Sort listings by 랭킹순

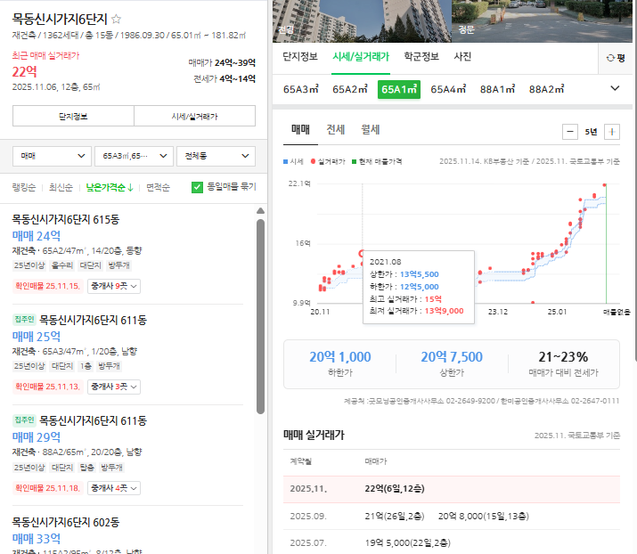23,187
